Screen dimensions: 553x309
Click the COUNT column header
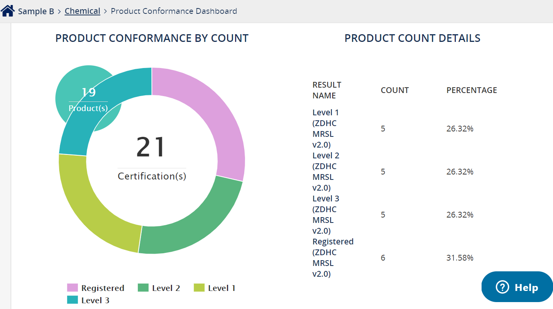point(395,90)
